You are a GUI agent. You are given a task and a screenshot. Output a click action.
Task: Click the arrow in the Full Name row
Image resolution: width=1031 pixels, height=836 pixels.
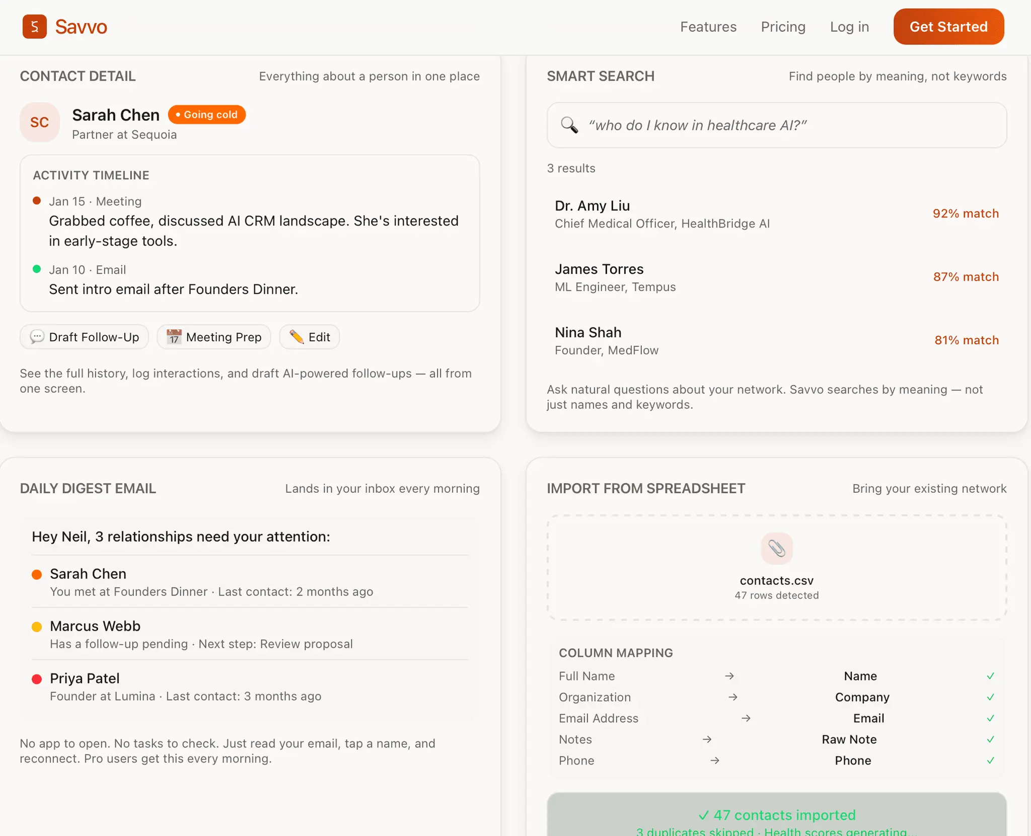pos(729,676)
